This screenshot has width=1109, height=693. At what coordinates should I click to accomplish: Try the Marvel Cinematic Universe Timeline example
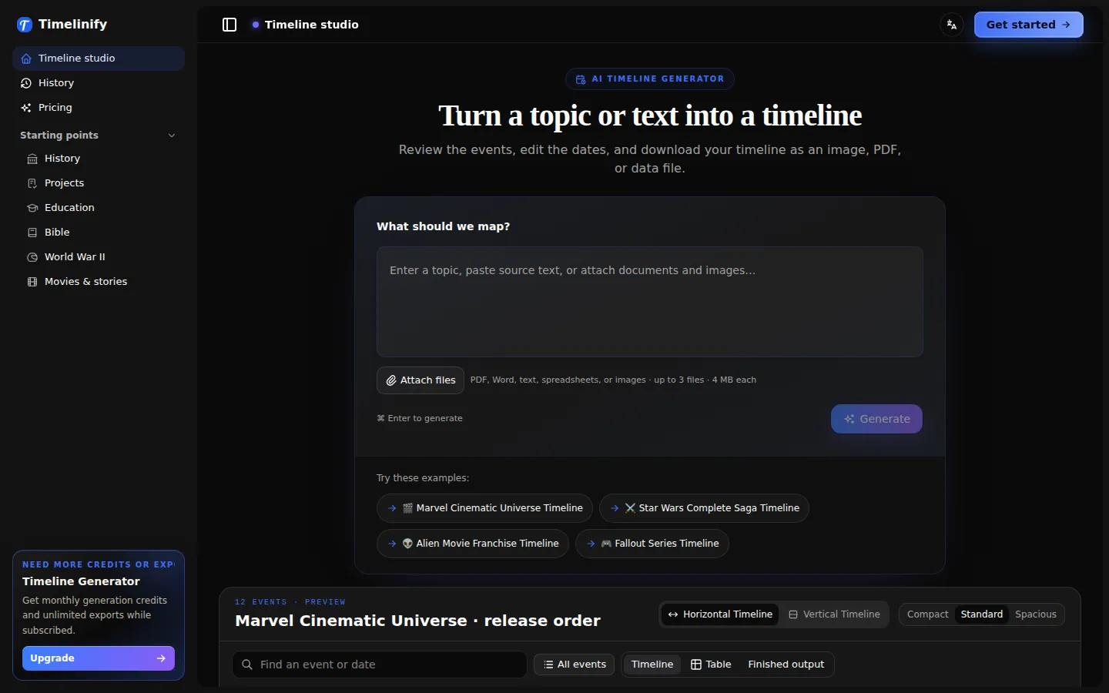[484, 508]
